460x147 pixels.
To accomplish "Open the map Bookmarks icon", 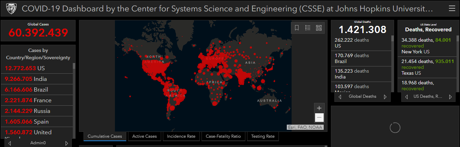I will (297, 28).
